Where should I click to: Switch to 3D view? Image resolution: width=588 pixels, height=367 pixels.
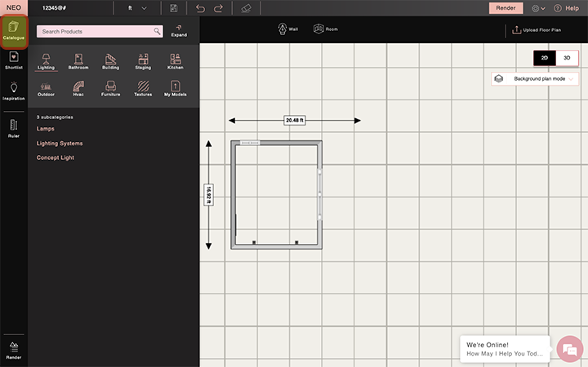tap(567, 58)
